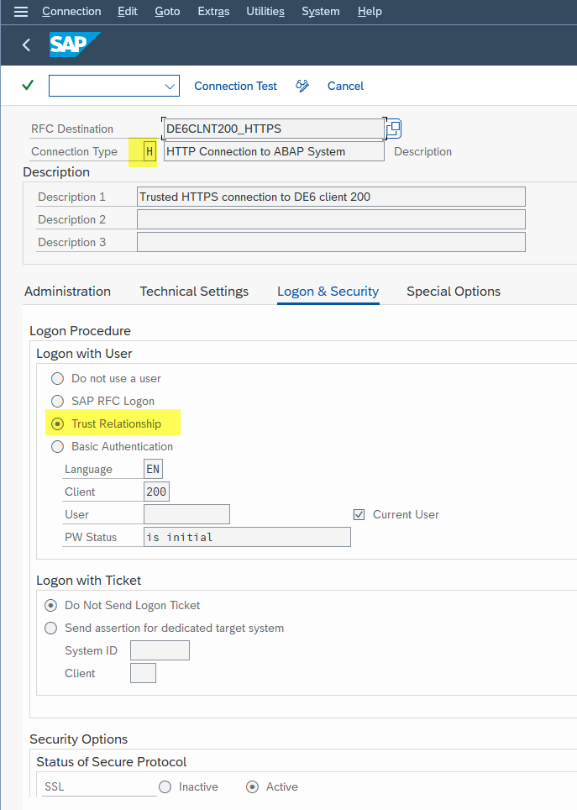This screenshot has width=577, height=810.
Task: Open the Help menu
Action: coord(370,12)
